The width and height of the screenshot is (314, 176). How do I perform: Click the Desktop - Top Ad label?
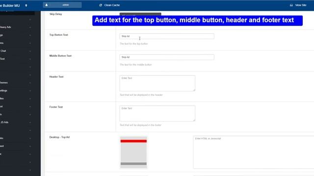(59, 137)
